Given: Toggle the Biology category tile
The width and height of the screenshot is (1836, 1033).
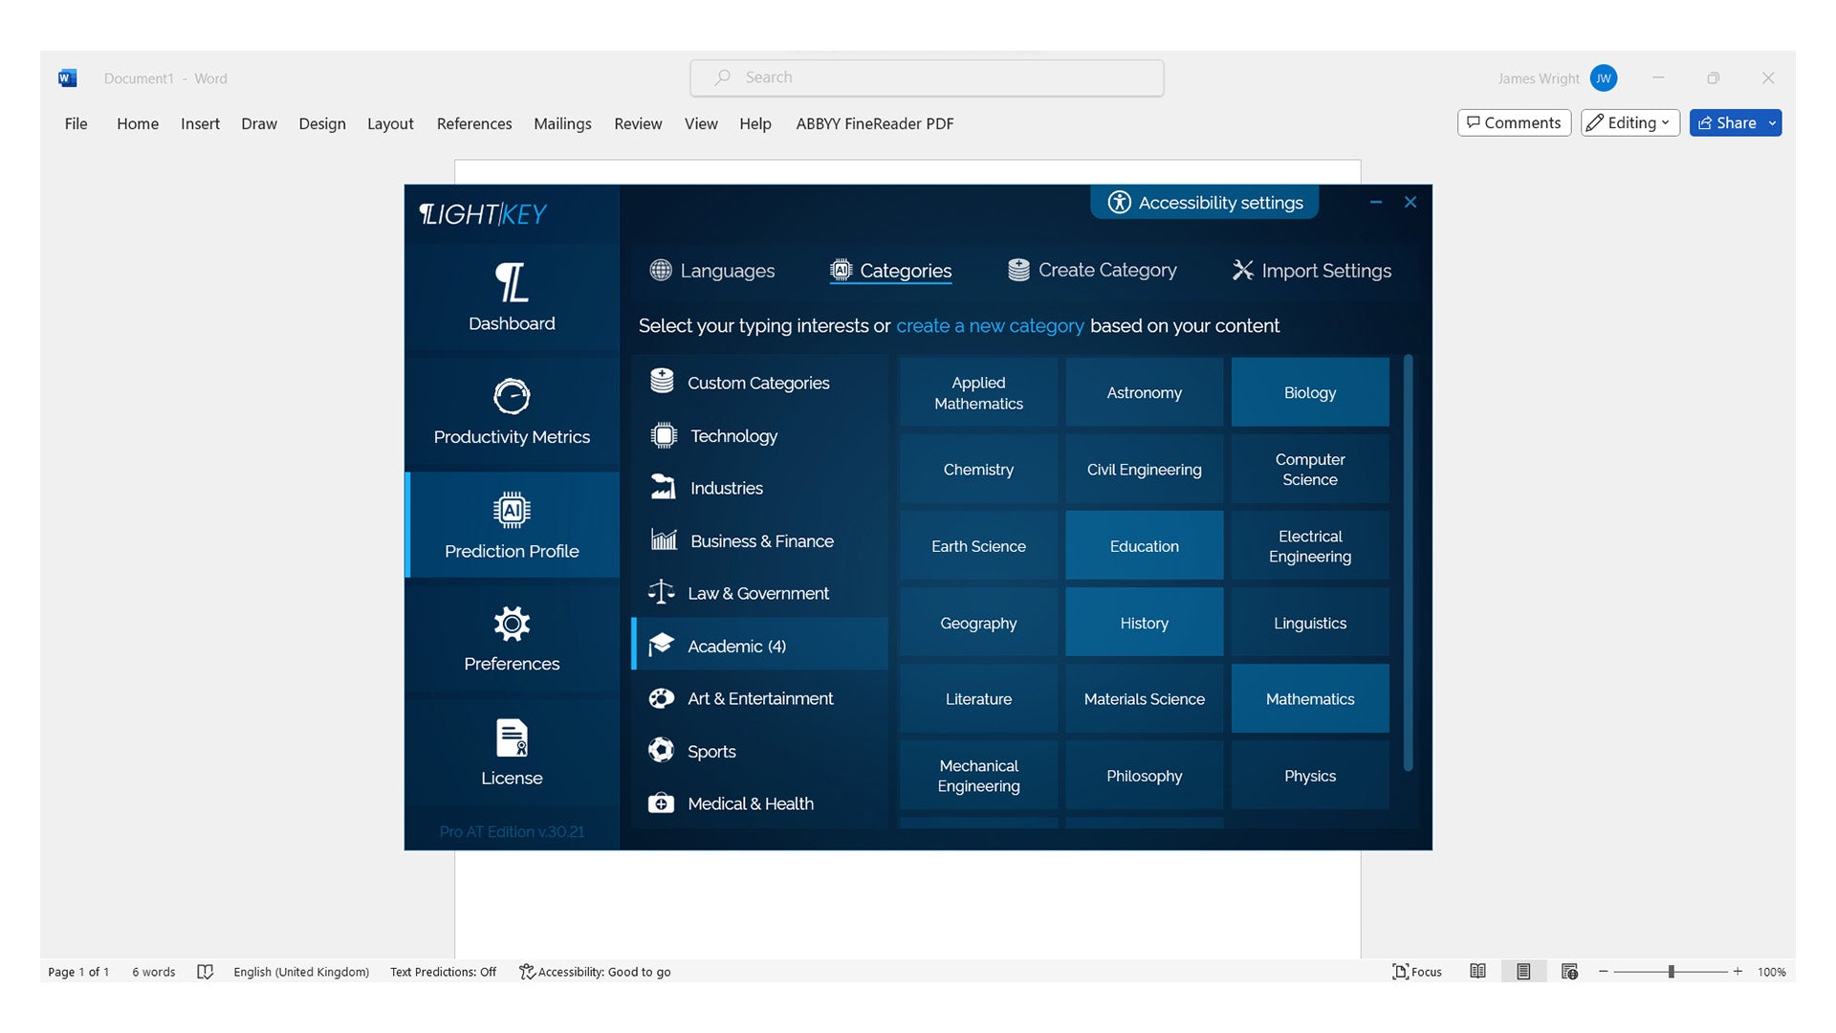Looking at the screenshot, I should (1309, 392).
